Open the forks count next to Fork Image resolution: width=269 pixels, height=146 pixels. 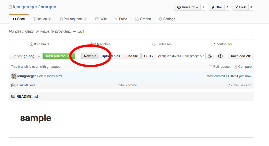pos(251,7)
